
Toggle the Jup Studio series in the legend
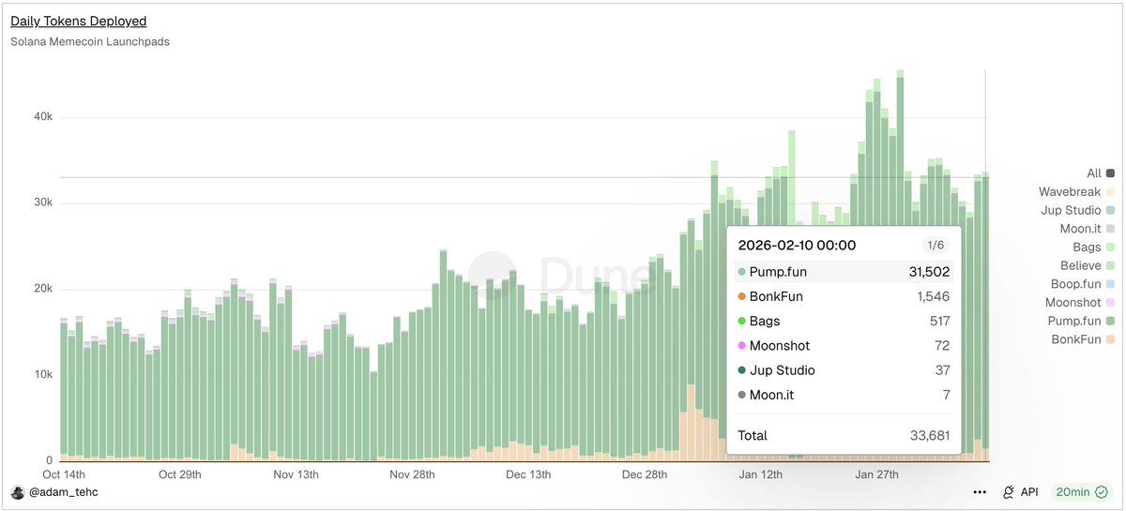(1078, 210)
